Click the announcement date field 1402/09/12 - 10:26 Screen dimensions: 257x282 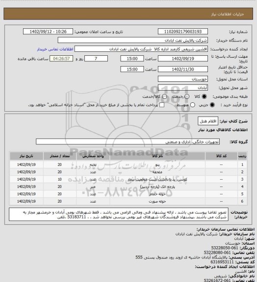pos(48,32)
